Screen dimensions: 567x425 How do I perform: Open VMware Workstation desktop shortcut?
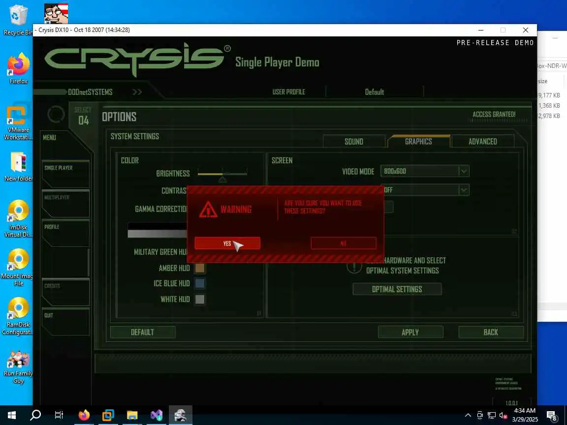pos(17,123)
